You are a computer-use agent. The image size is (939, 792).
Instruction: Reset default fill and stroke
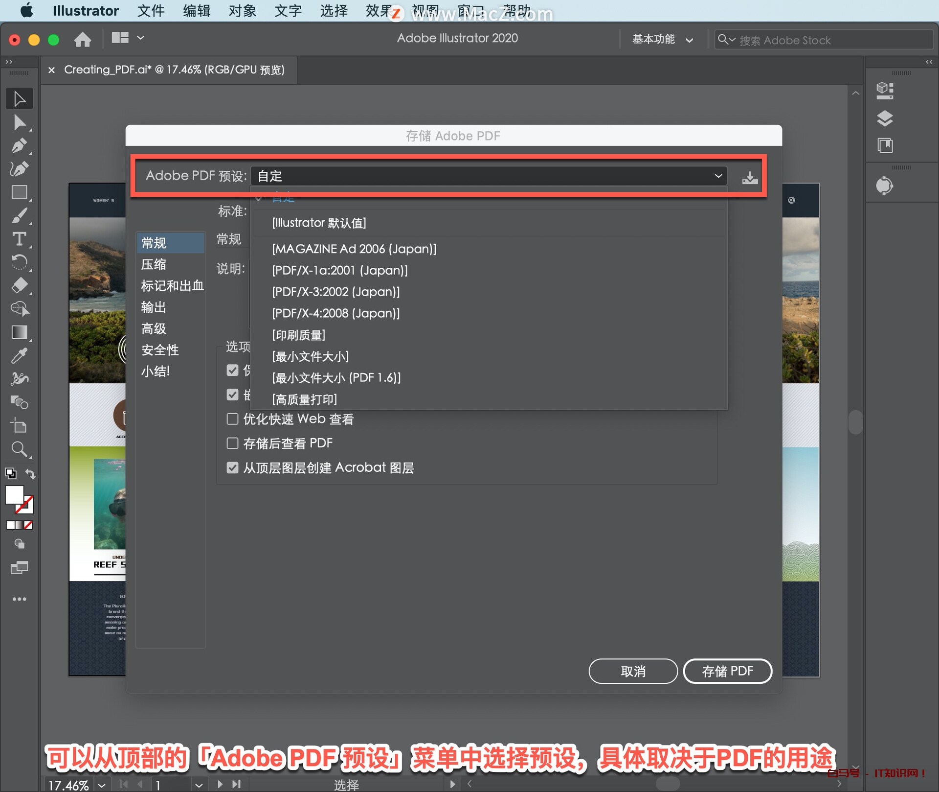click(10, 473)
